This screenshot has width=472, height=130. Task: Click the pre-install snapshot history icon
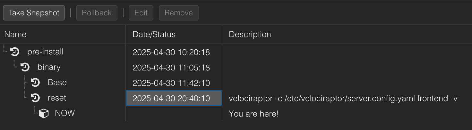click(x=15, y=52)
